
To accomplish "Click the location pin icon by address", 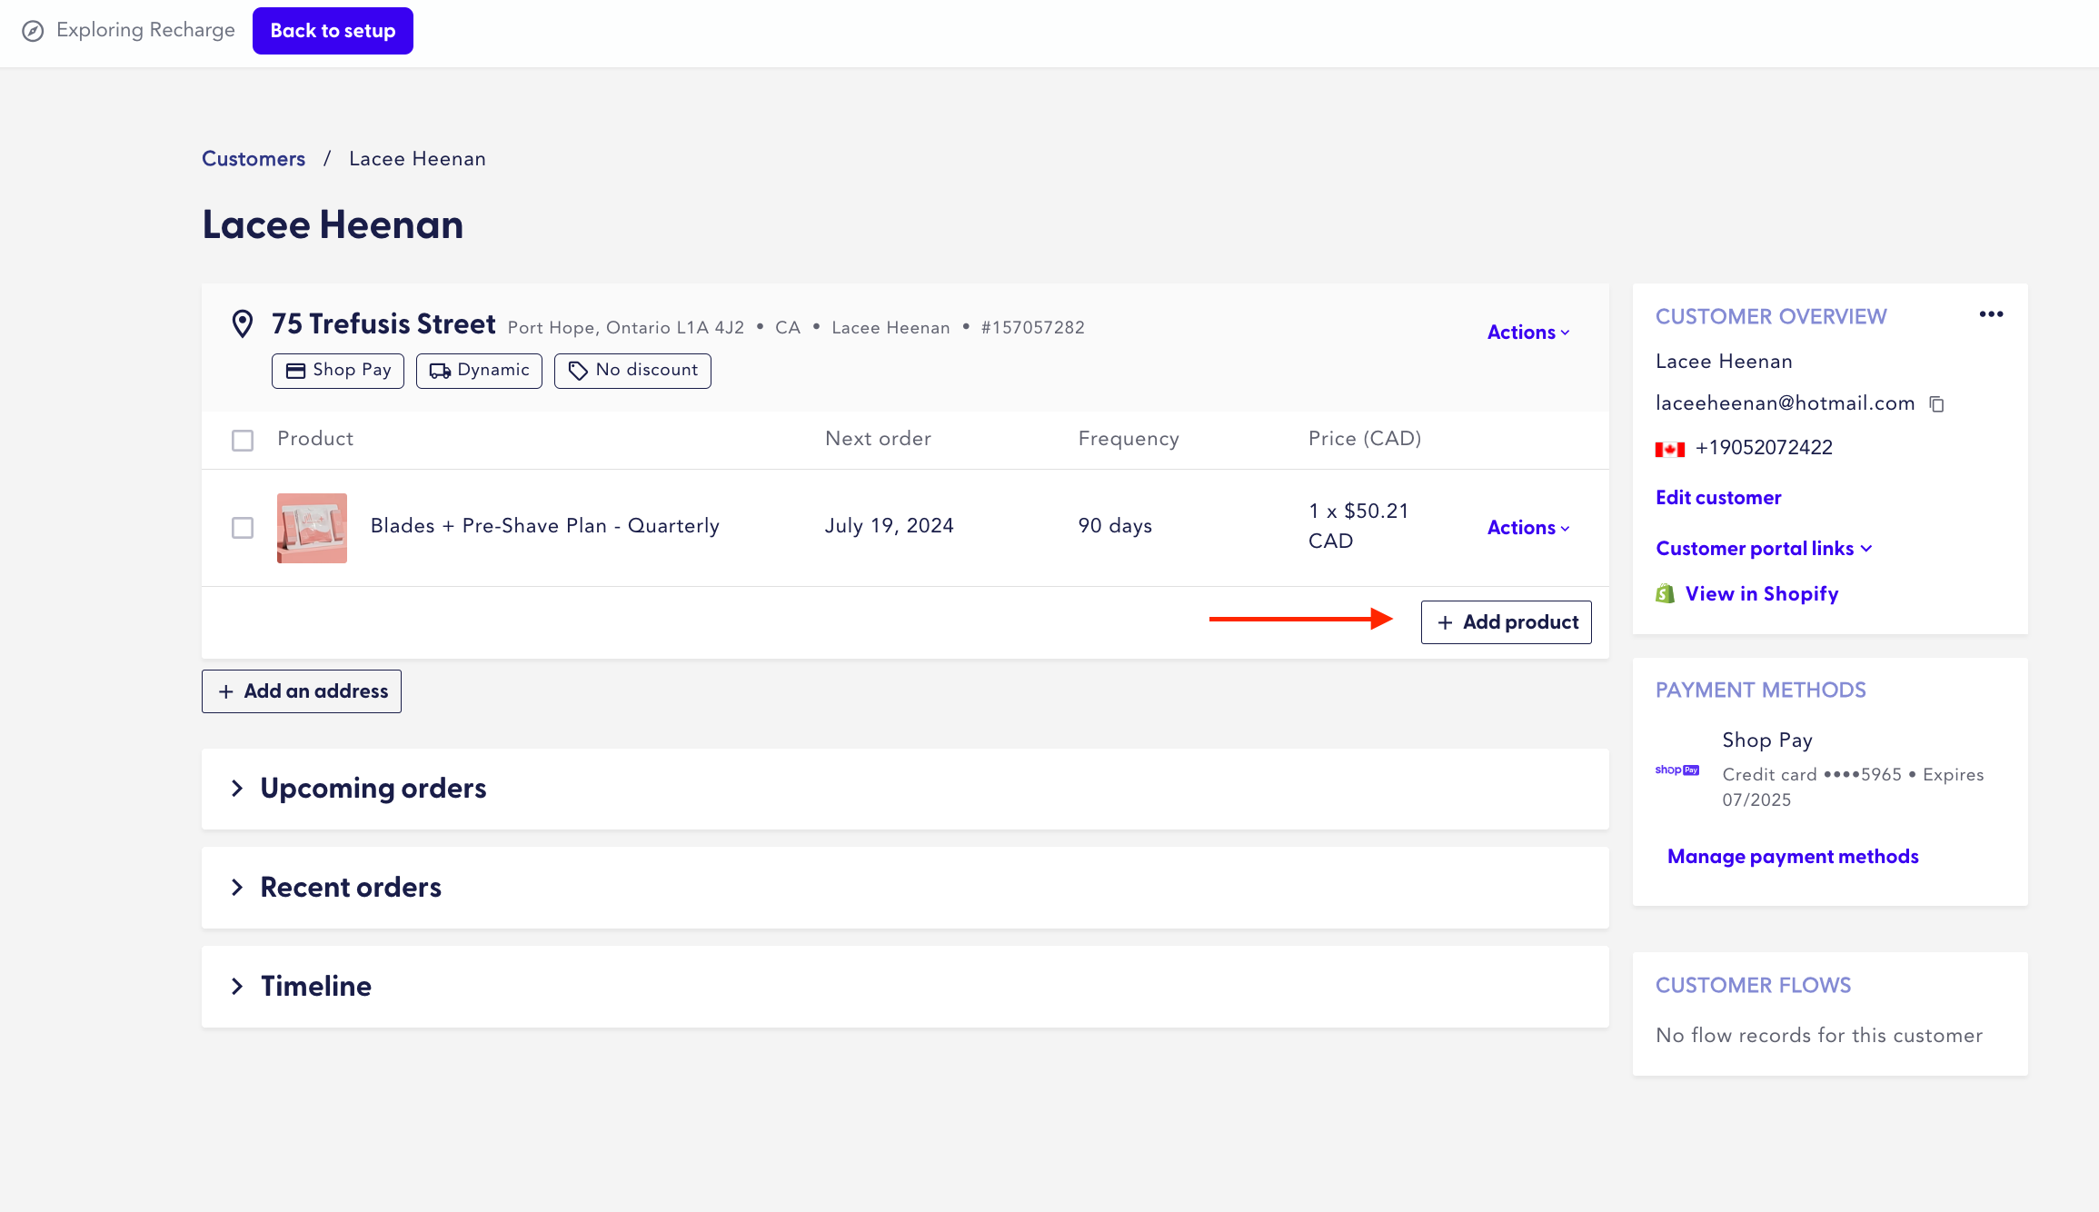I will coord(242,323).
